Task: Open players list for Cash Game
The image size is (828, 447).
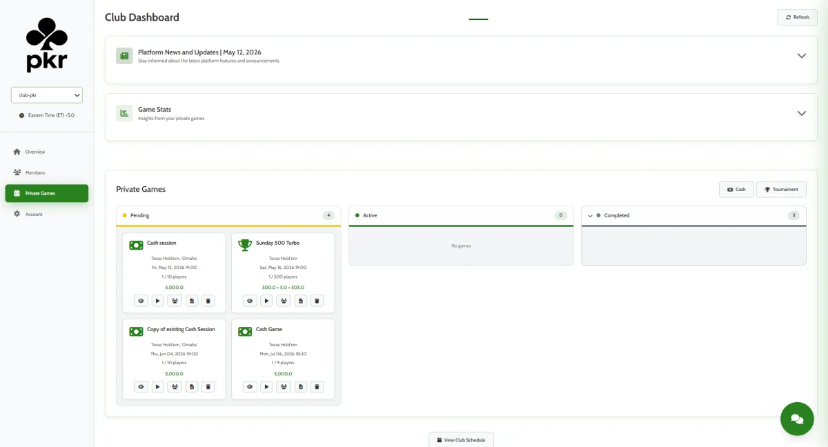Action: click(284, 387)
